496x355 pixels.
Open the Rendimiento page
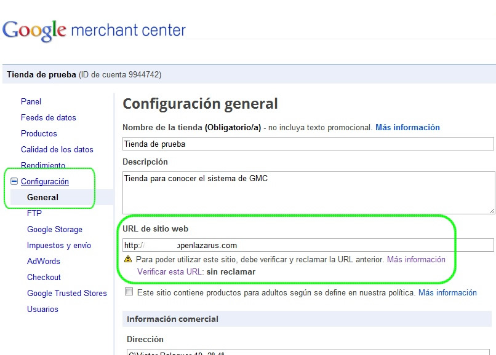click(x=43, y=165)
